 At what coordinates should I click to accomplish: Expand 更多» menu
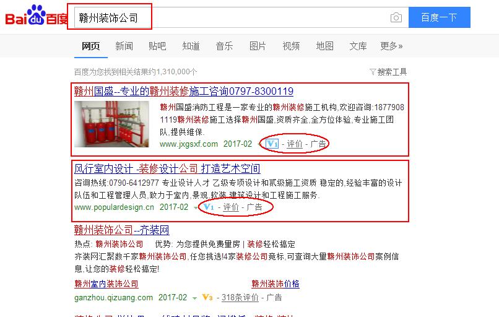pos(391,46)
